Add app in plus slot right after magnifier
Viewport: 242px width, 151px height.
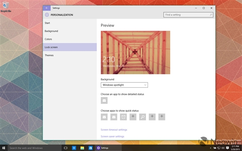[x=152, y=117]
